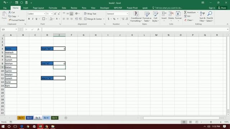The width and height of the screenshot is (230, 129).
Task: Click Increase Font Size icon
Action: pos(55,14)
